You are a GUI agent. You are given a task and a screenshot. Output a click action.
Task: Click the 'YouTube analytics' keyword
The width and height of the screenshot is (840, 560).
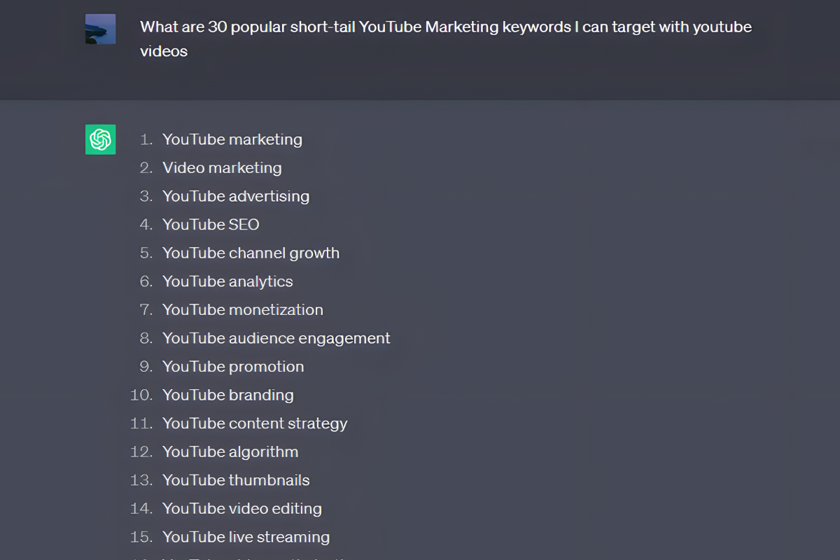tap(227, 281)
